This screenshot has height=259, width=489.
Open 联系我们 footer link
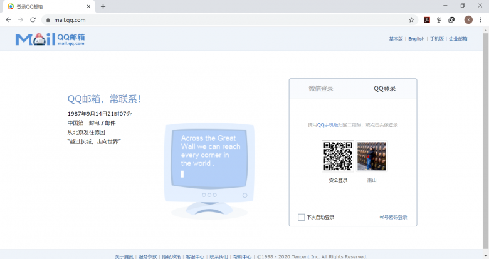219,256
